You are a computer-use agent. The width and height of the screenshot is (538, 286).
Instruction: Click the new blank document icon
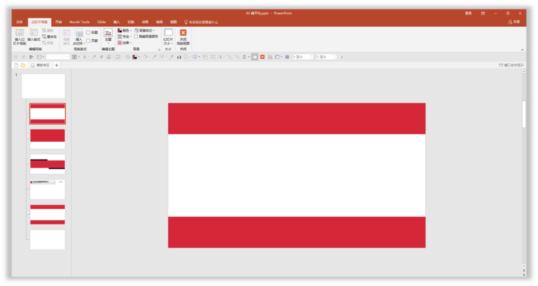pos(16,65)
